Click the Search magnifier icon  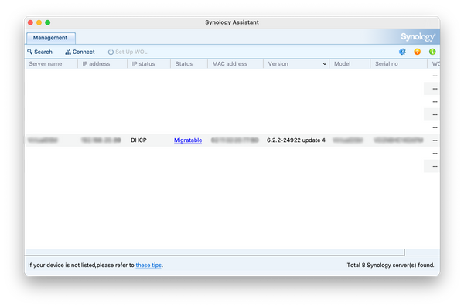coord(29,52)
